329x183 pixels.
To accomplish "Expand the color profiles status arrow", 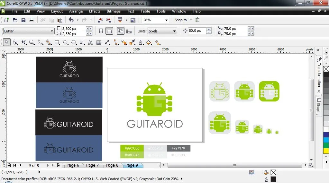I will [181, 179].
